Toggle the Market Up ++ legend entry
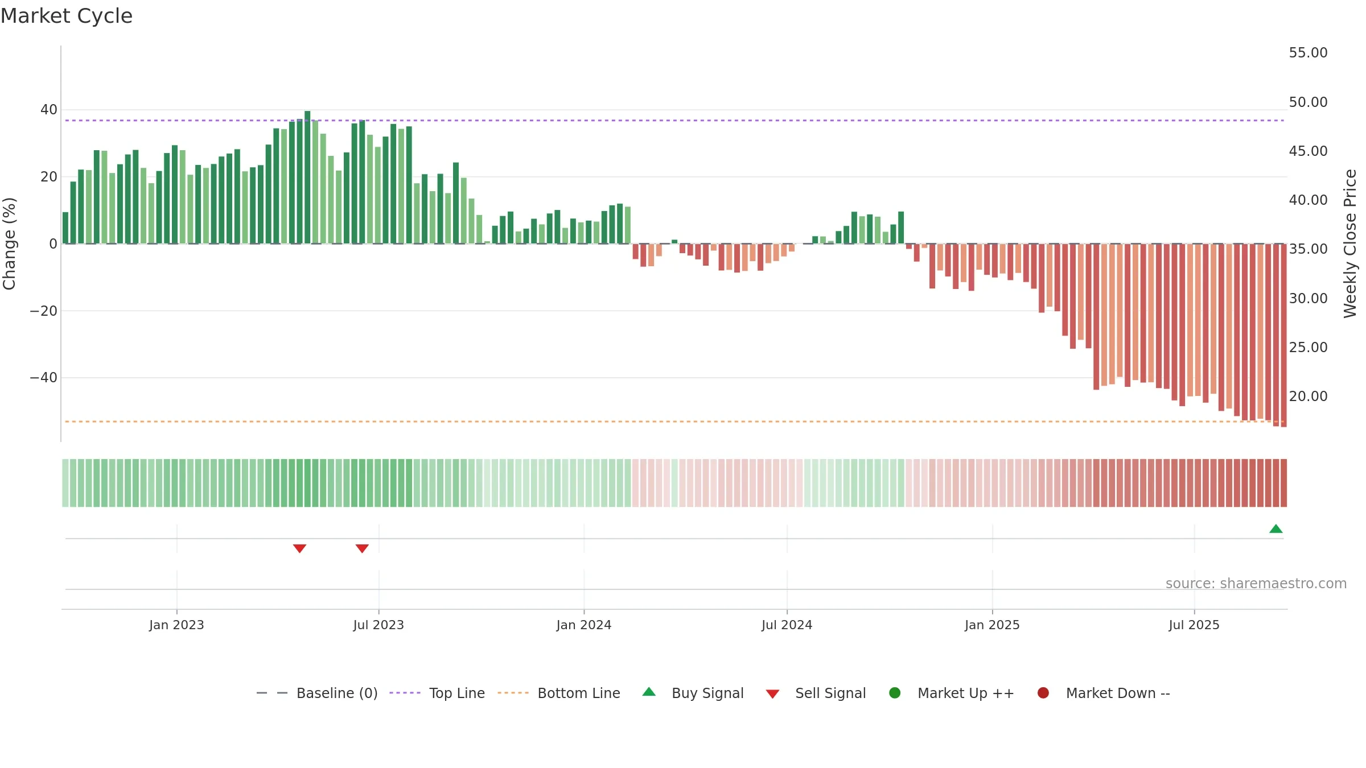This screenshot has height=768, width=1366. click(951, 693)
